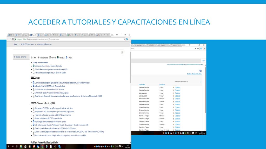
Task: Click the EBSCO help page vertical scrollbar
Action: [x=130, y=68]
